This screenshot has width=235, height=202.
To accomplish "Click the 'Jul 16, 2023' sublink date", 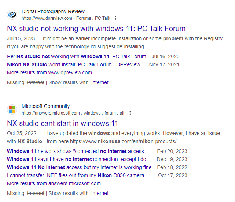I will point(165,56).
